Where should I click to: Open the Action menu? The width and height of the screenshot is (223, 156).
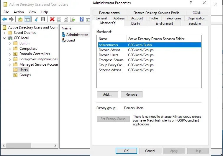tap(19, 12)
